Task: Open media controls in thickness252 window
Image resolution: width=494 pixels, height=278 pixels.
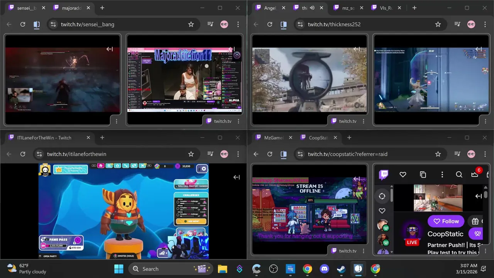Action: [457, 24]
